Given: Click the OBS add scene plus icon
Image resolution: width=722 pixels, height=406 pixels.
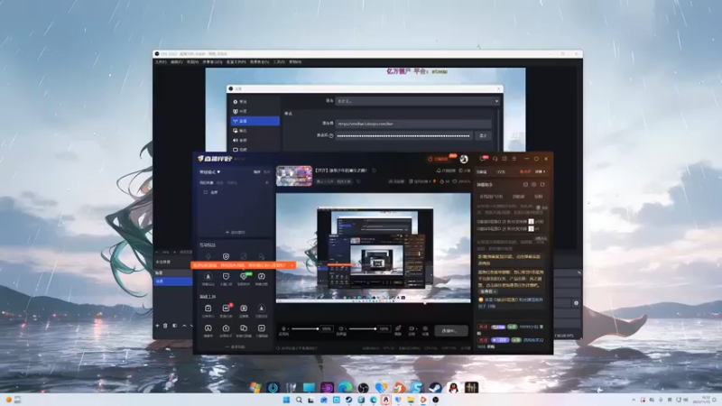Looking at the screenshot, I should point(157,326).
